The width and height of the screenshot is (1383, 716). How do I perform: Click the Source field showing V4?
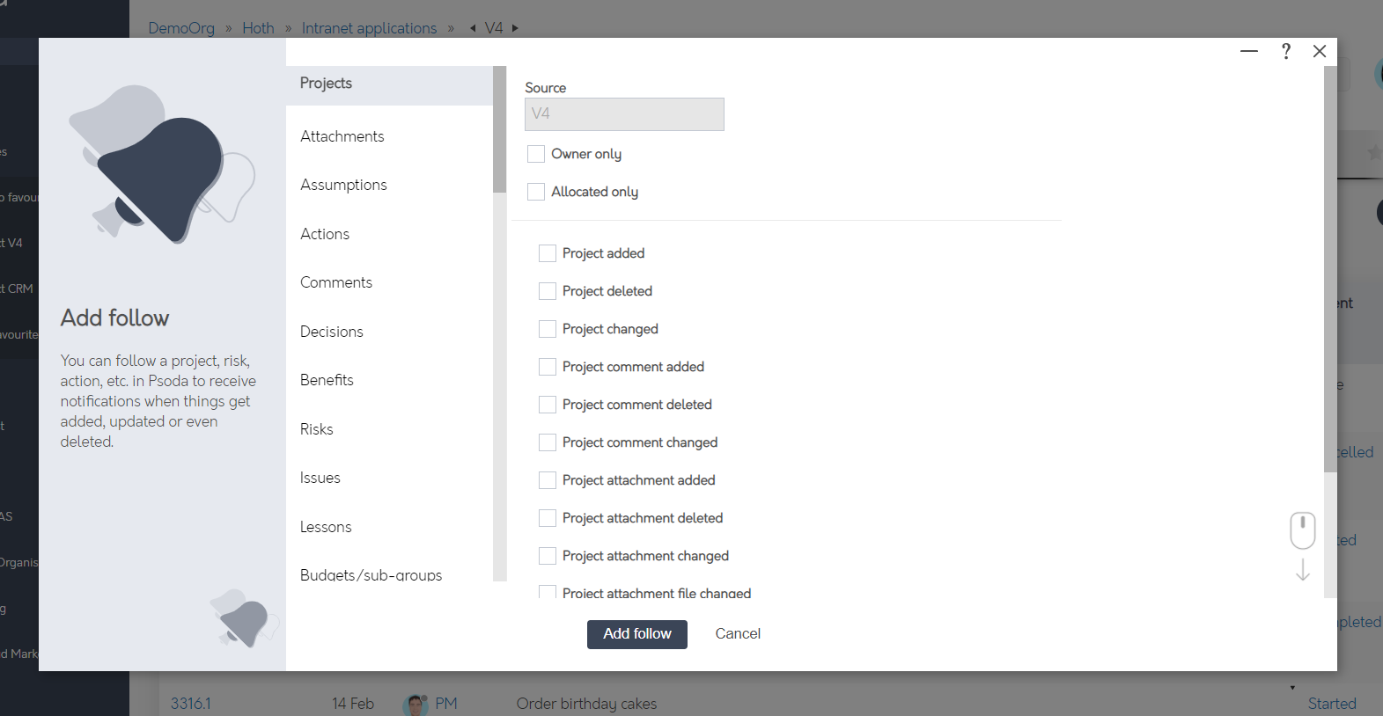624,114
